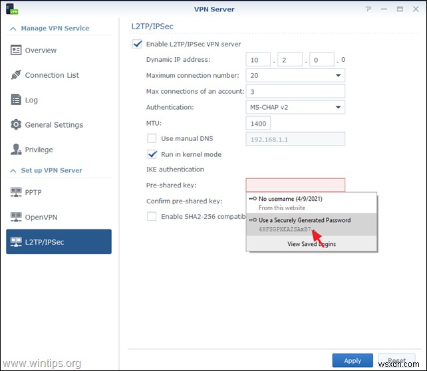Click the VPN Server app icon

12,9
